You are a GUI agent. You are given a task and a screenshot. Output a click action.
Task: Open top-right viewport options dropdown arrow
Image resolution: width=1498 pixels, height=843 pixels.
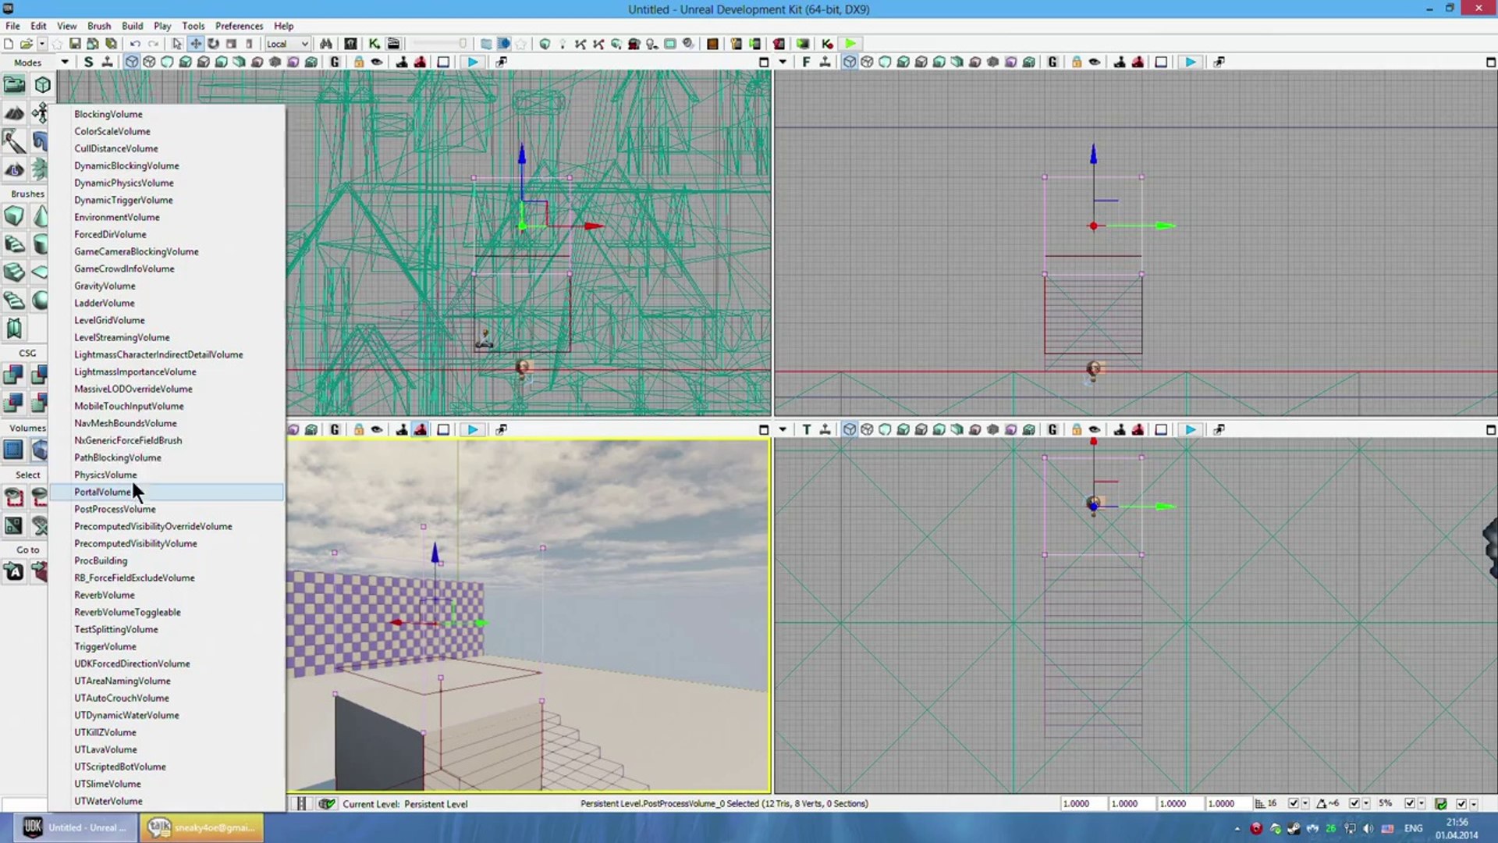coord(783,62)
